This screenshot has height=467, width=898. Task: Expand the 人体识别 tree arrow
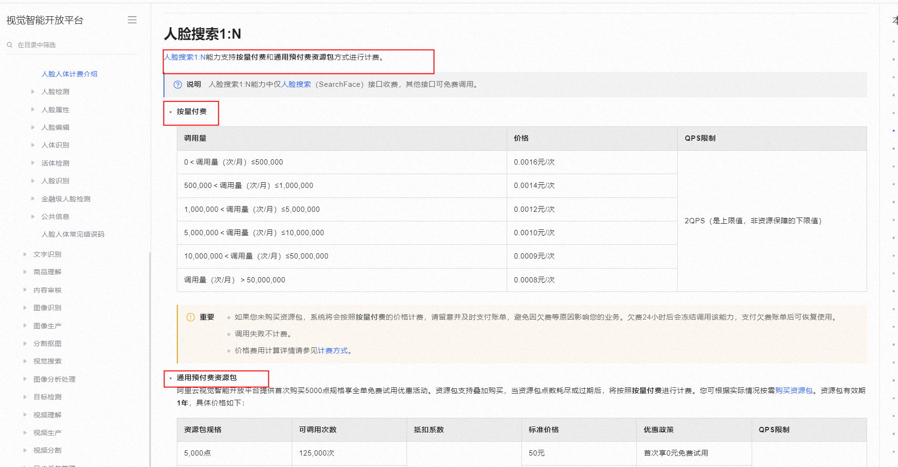[x=33, y=145]
